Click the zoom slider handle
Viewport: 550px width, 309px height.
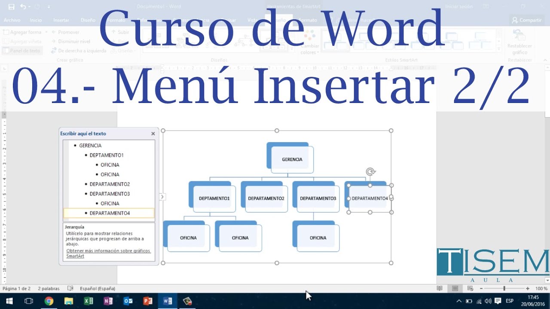pyautogui.click(x=504, y=288)
